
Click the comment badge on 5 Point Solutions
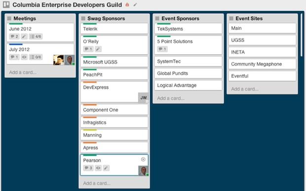[162, 49]
